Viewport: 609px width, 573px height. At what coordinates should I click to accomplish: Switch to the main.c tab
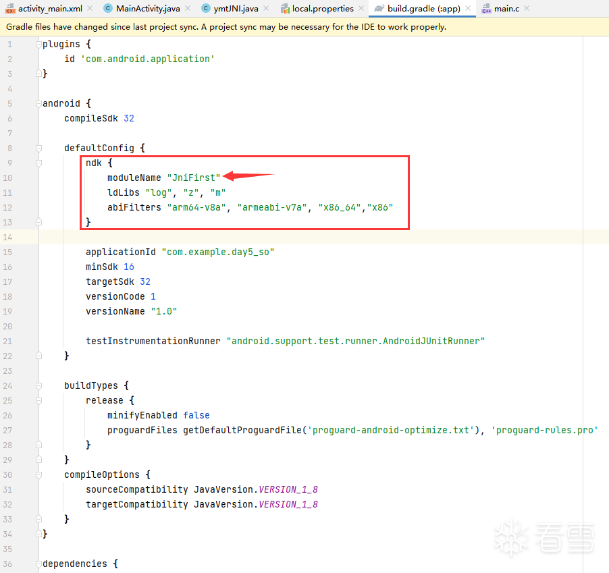[x=506, y=9]
